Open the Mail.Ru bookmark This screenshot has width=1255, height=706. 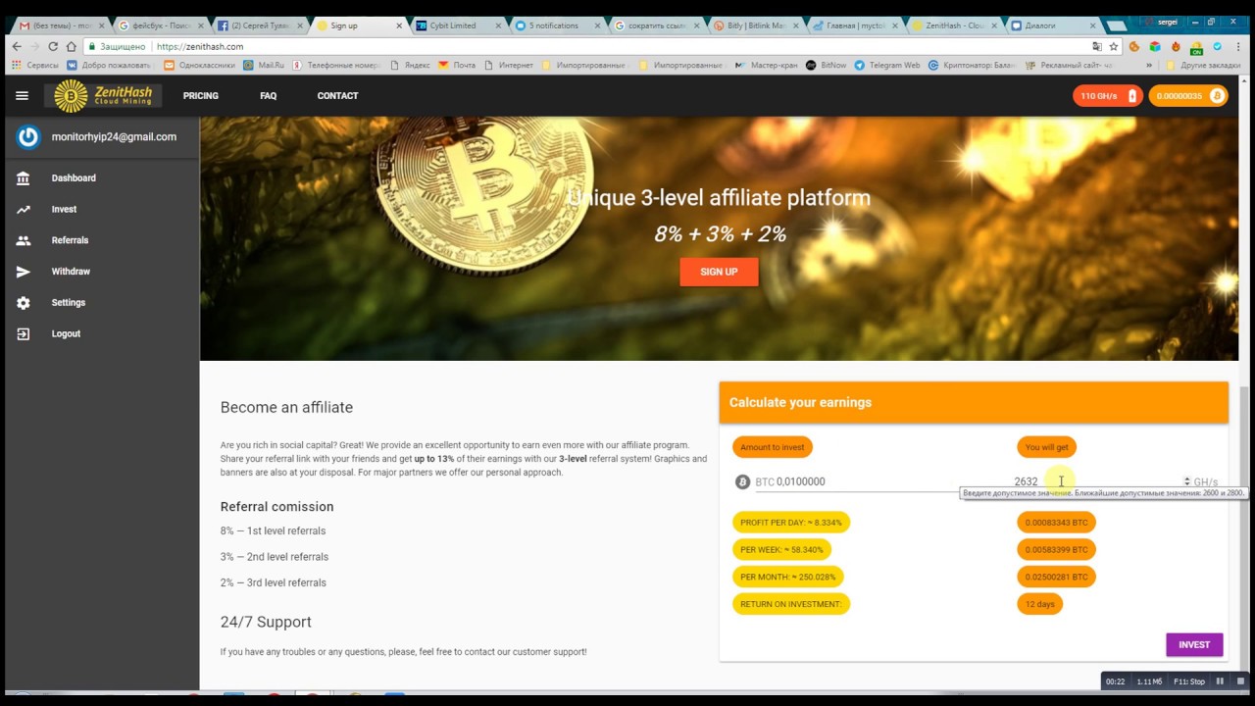(264, 65)
